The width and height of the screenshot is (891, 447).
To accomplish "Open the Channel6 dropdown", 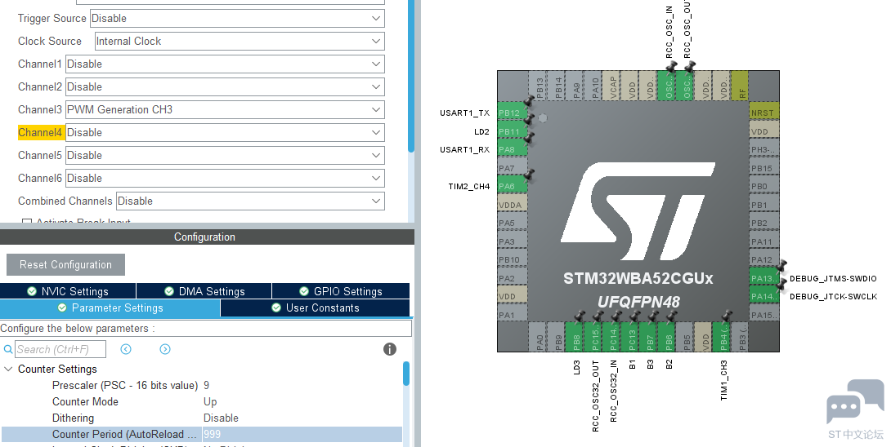I will click(225, 178).
